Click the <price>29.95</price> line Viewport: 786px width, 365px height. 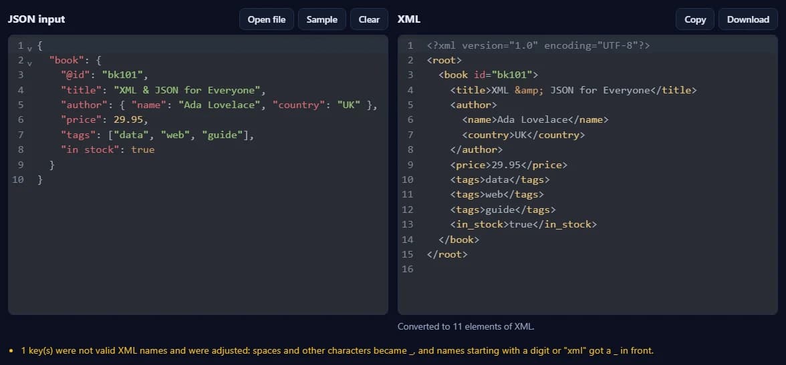[x=509, y=165]
